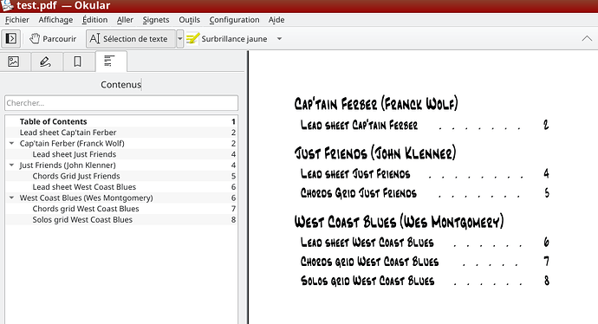The width and height of the screenshot is (598, 324).
Task: Collapse West Coast Blues (Wes Montgomery) node
Action: point(11,198)
